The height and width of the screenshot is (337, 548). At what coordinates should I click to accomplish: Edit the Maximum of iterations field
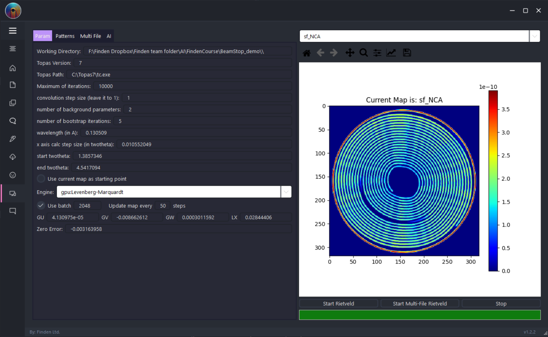(193, 86)
